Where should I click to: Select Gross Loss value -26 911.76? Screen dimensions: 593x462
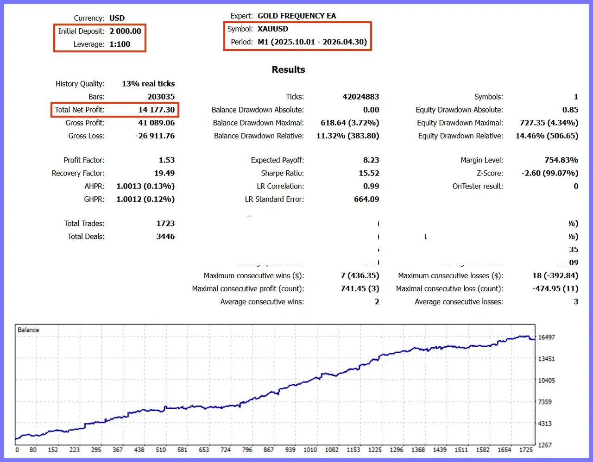(x=155, y=136)
